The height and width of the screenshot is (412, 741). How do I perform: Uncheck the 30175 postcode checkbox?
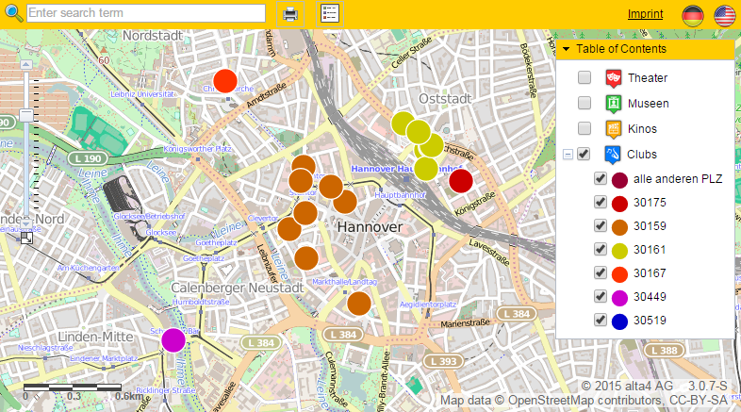601,202
